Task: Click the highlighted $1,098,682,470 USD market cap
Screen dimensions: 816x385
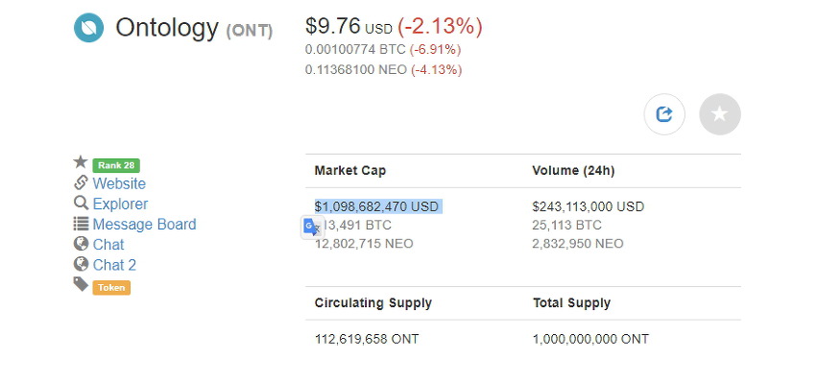Action: point(376,206)
